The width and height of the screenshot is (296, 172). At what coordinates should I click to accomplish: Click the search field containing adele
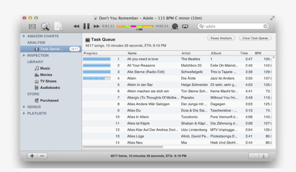[x=233, y=26]
